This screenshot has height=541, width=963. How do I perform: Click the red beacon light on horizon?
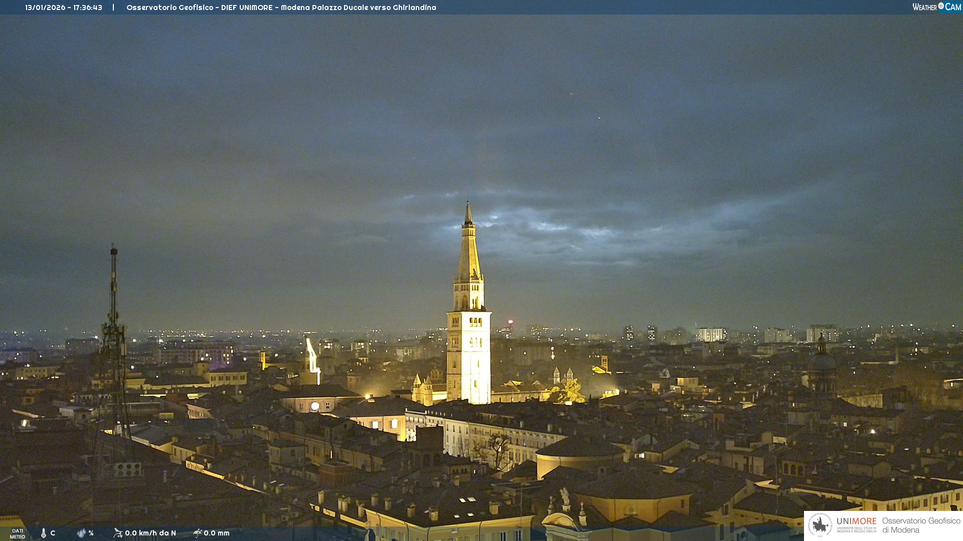pos(511,322)
